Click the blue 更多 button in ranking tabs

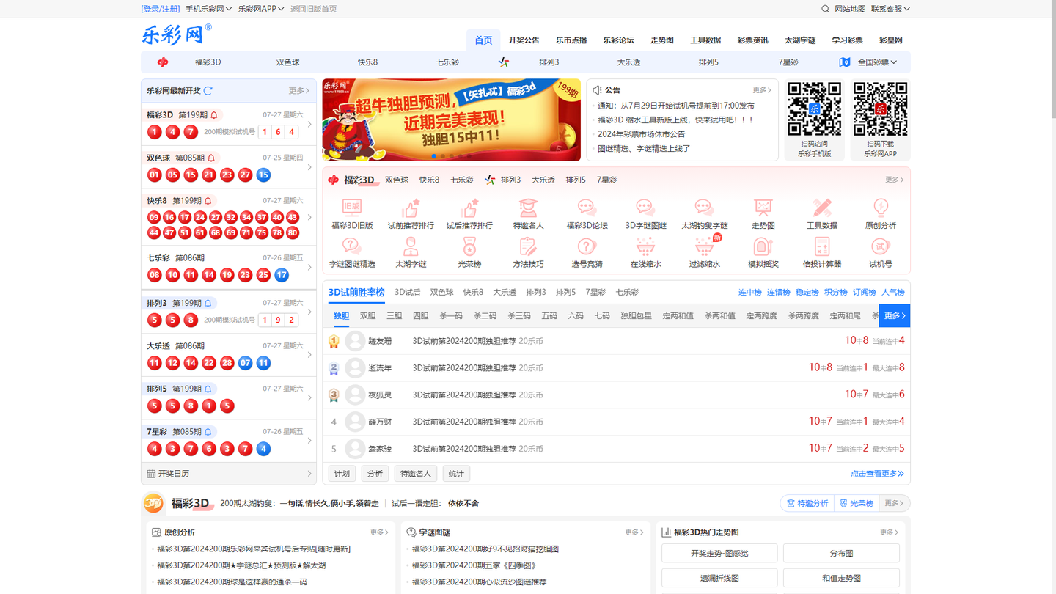pos(895,315)
